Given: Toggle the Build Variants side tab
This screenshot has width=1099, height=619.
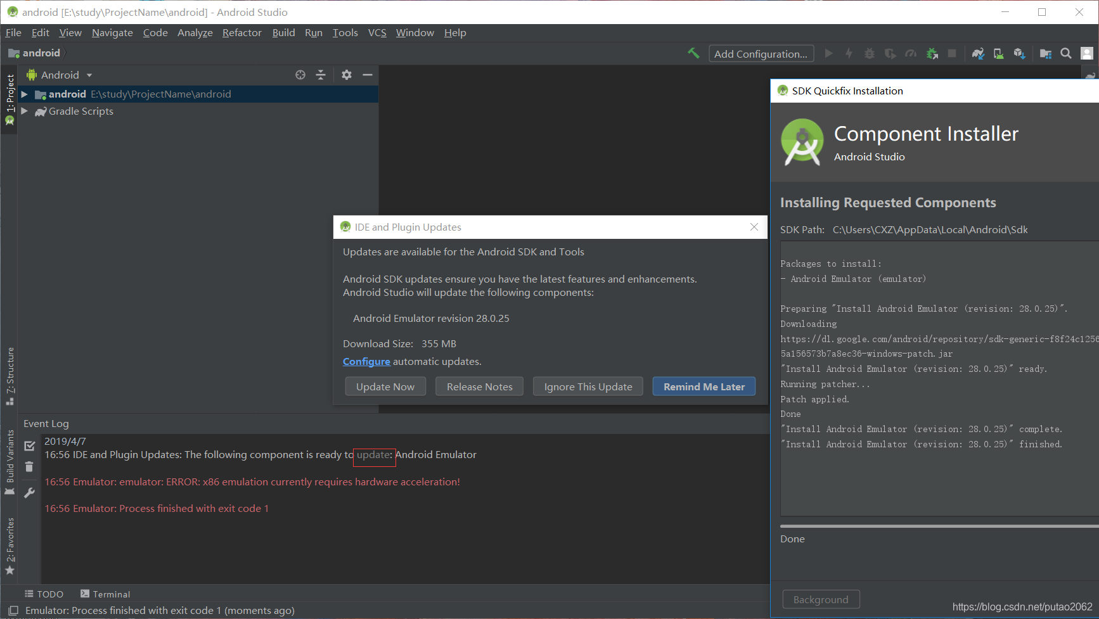Looking at the screenshot, I should pyautogui.click(x=10, y=463).
